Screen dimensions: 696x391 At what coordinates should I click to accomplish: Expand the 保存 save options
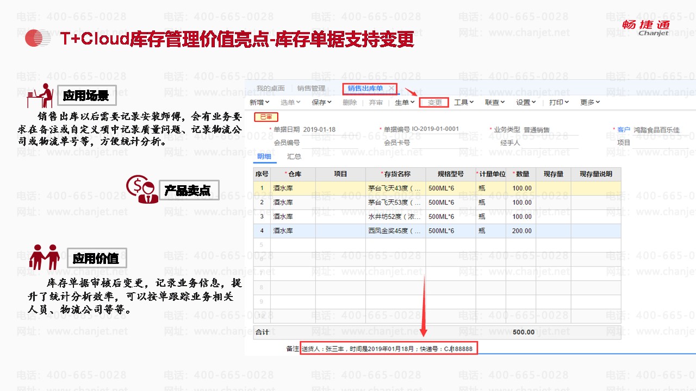pyautogui.click(x=321, y=102)
